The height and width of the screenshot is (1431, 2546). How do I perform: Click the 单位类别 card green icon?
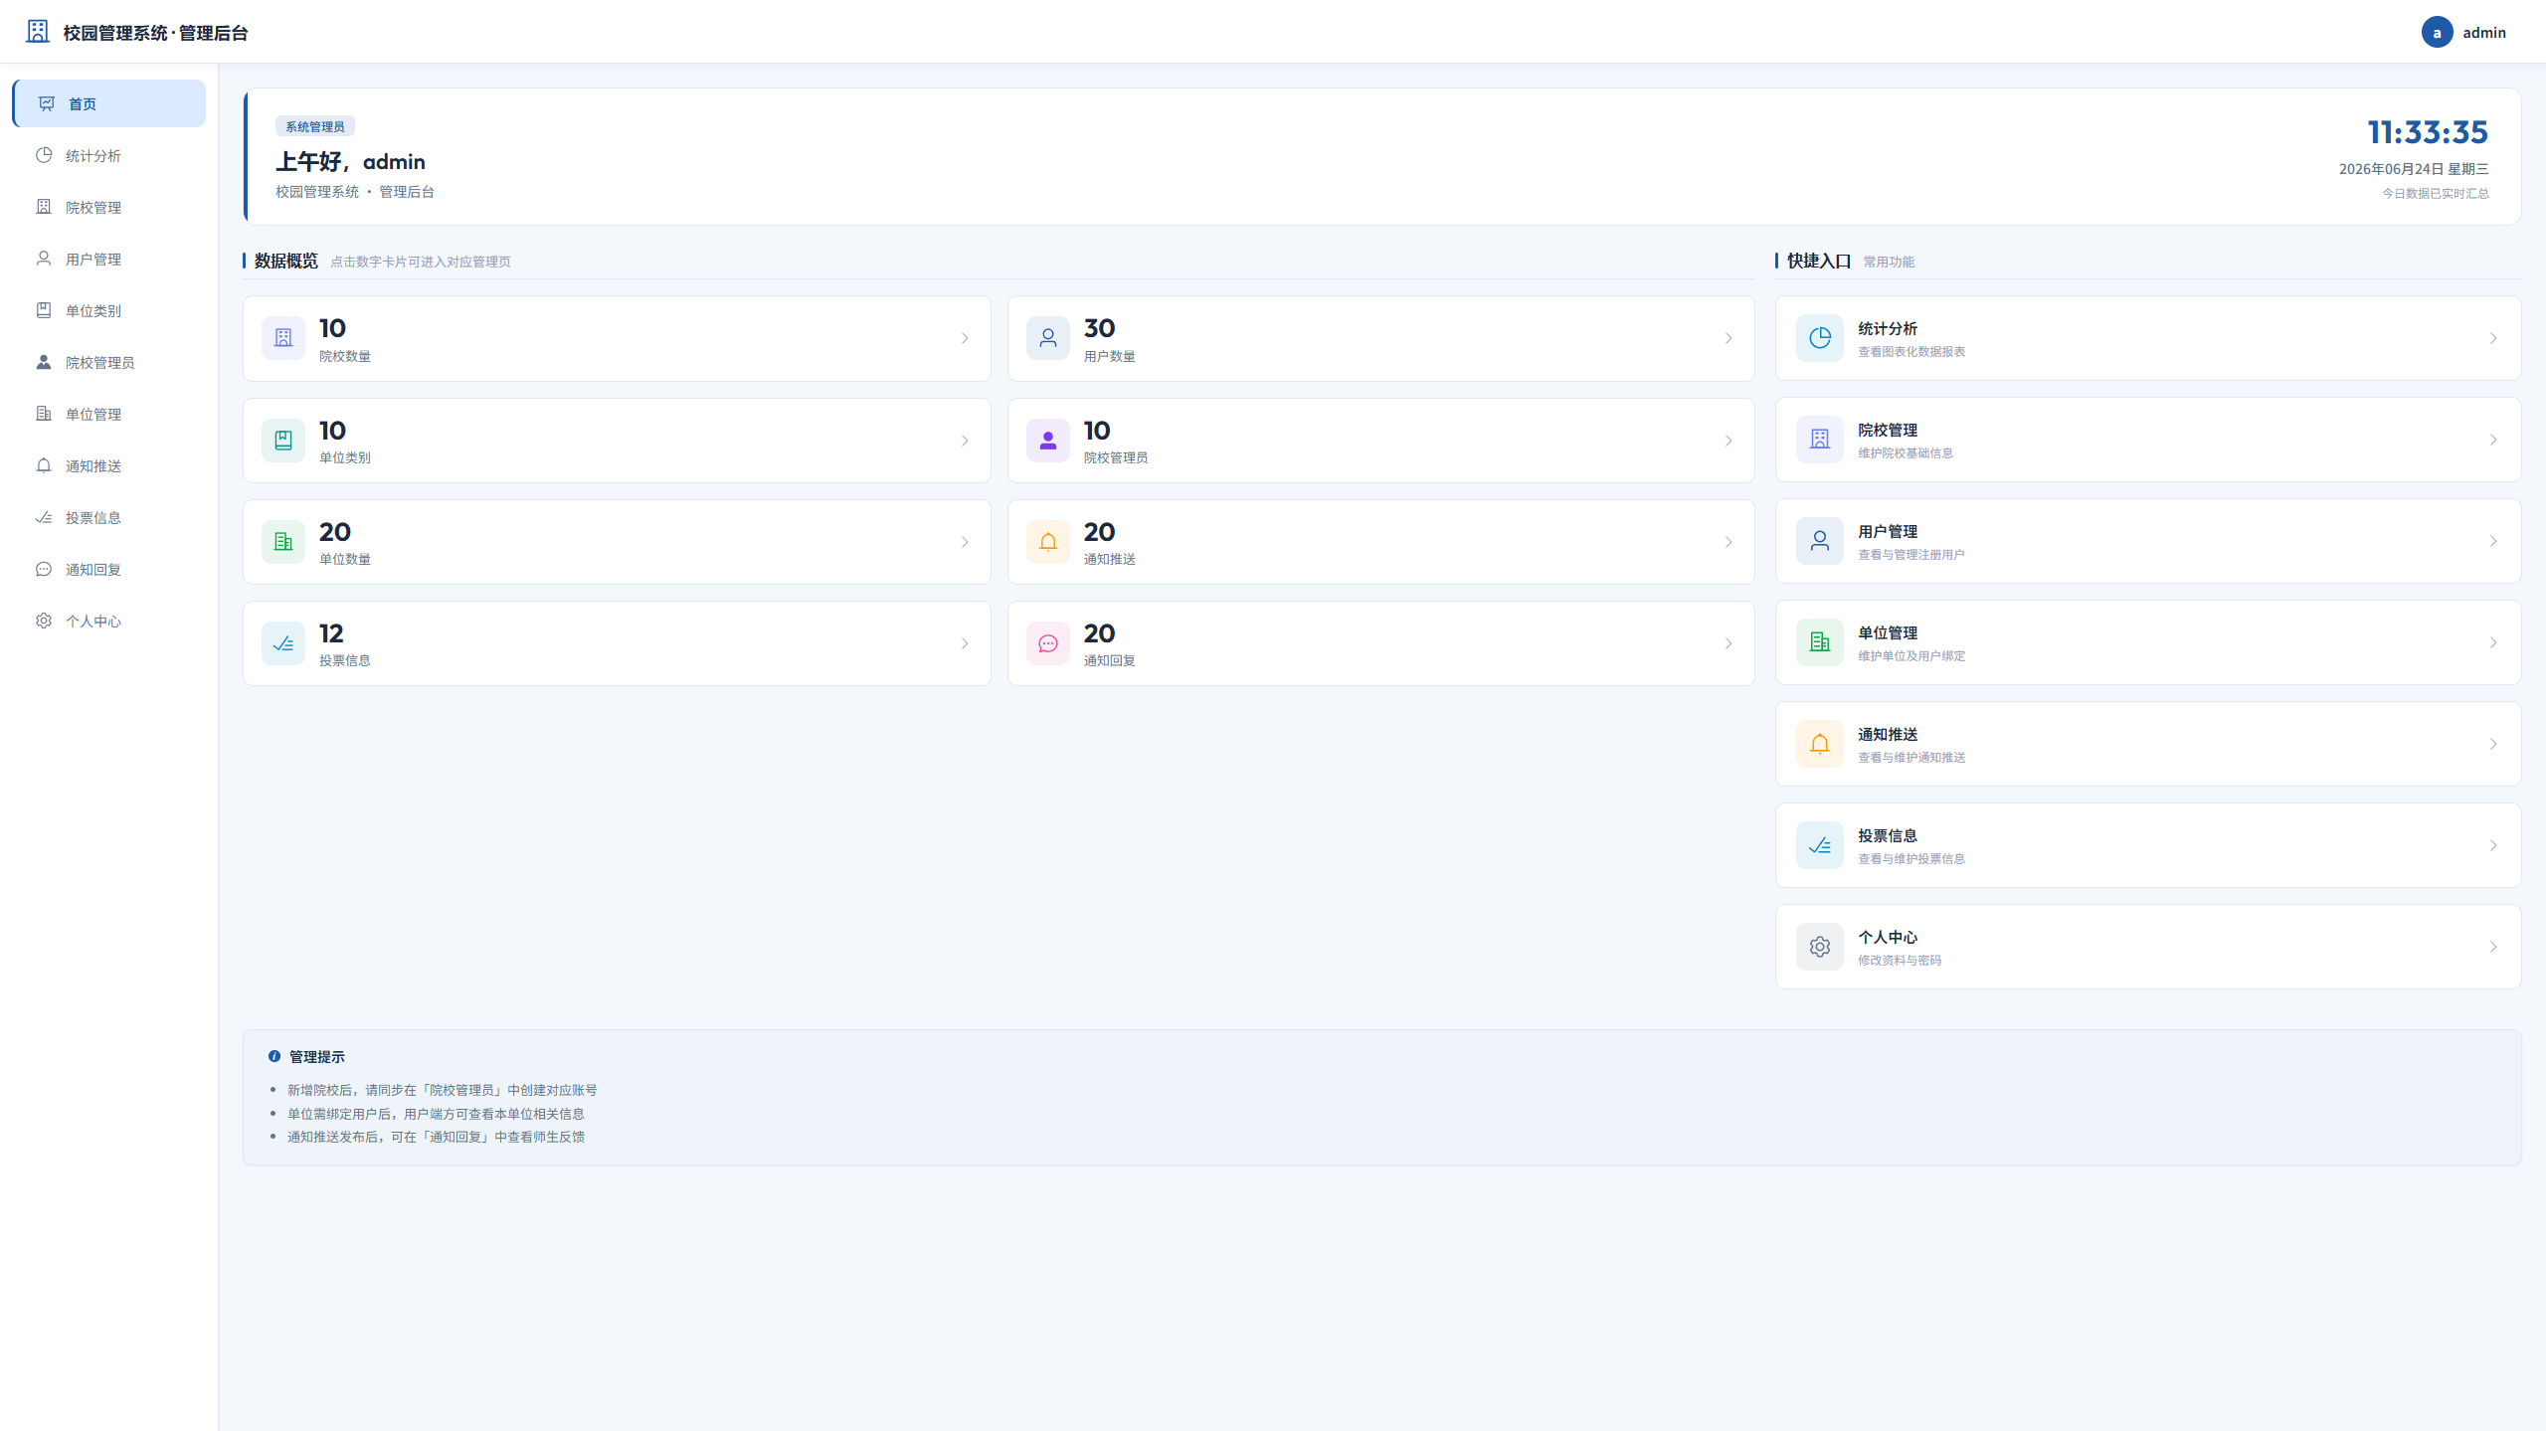tap(283, 441)
